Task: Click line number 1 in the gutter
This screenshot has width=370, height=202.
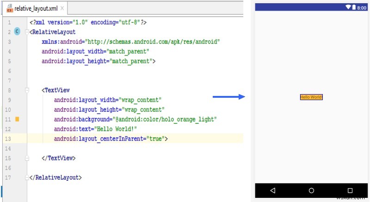Action: [x=9, y=23]
